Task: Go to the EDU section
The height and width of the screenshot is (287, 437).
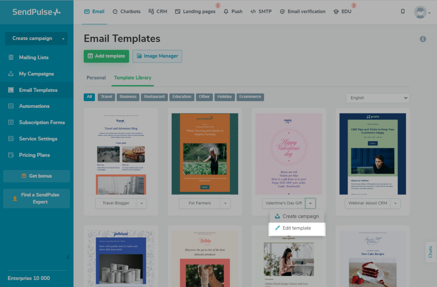Action: pos(342,12)
